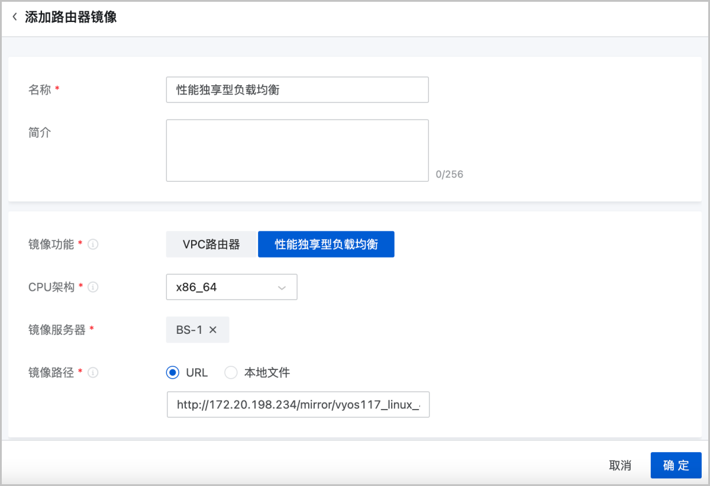Click the 添加路由器镜像 page title

(x=70, y=17)
